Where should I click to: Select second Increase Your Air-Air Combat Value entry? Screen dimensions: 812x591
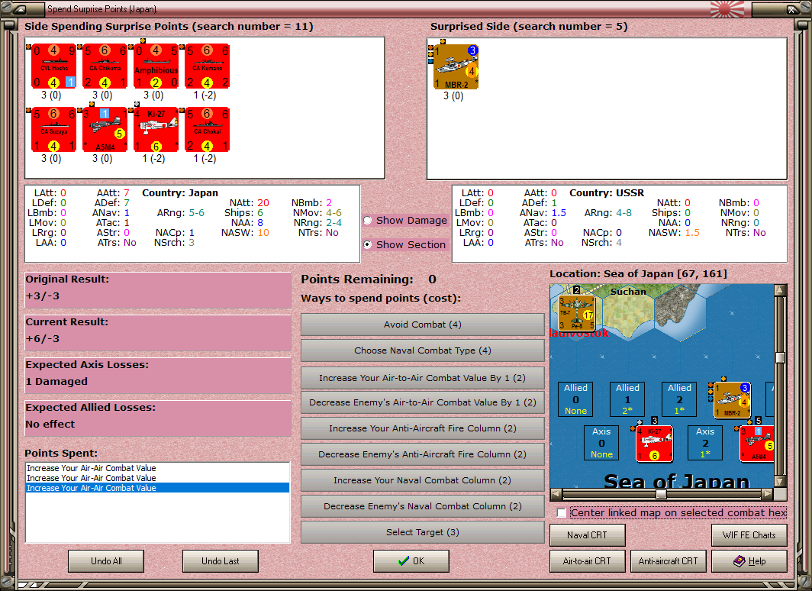157,478
